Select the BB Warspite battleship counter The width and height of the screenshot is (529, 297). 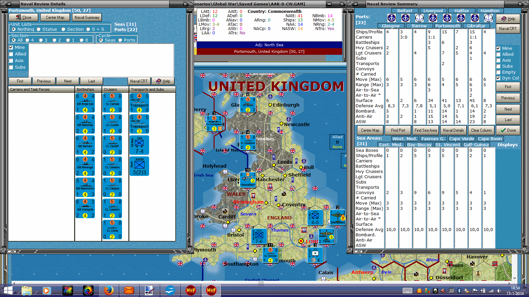click(85, 209)
